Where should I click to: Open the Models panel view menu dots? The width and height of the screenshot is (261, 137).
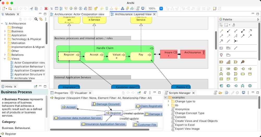(x=46, y=19)
